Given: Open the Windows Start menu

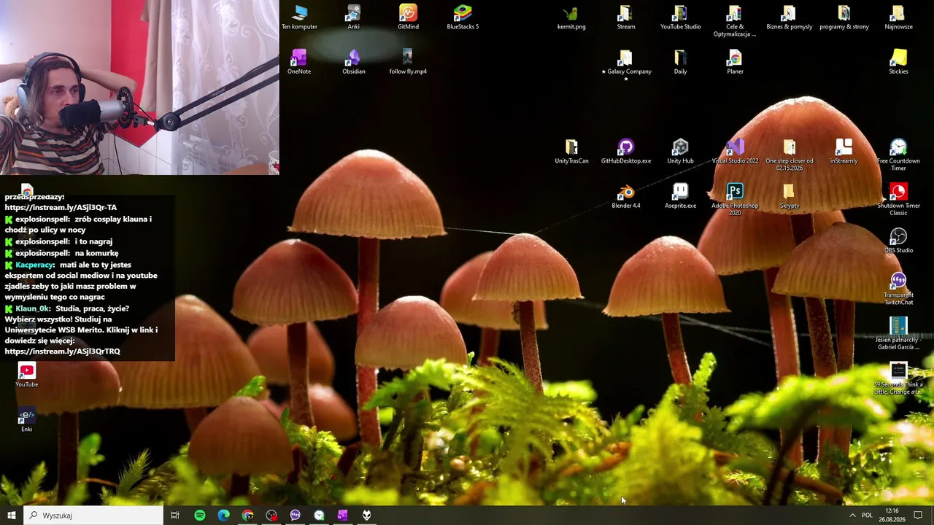Looking at the screenshot, I should click(11, 516).
